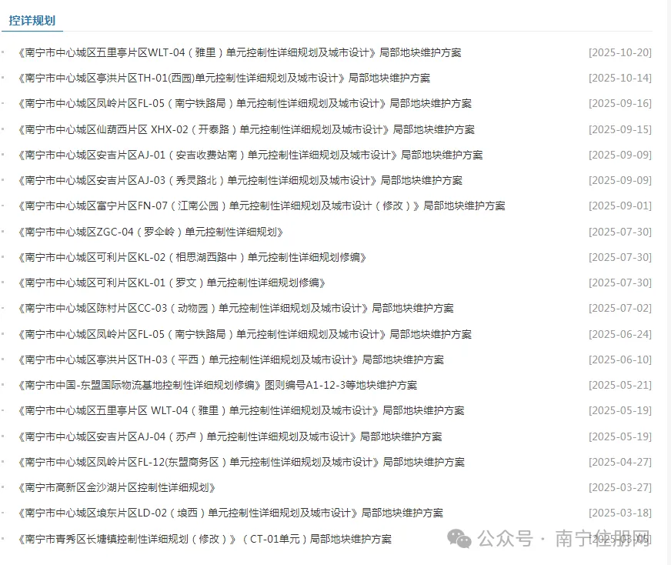Open the TH-01 西园 maintenance plan
The height and width of the screenshot is (565, 671).
click(222, 77)
